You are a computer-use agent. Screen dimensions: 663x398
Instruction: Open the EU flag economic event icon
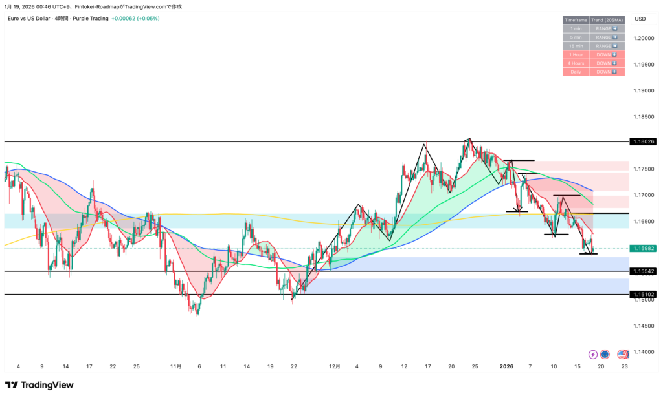coord(605,354)
